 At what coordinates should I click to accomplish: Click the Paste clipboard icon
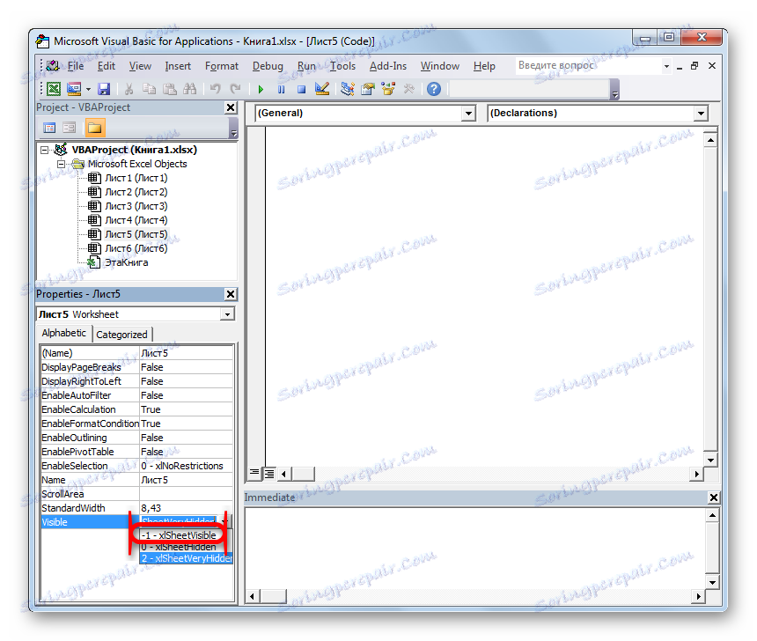tap(170, 89)
